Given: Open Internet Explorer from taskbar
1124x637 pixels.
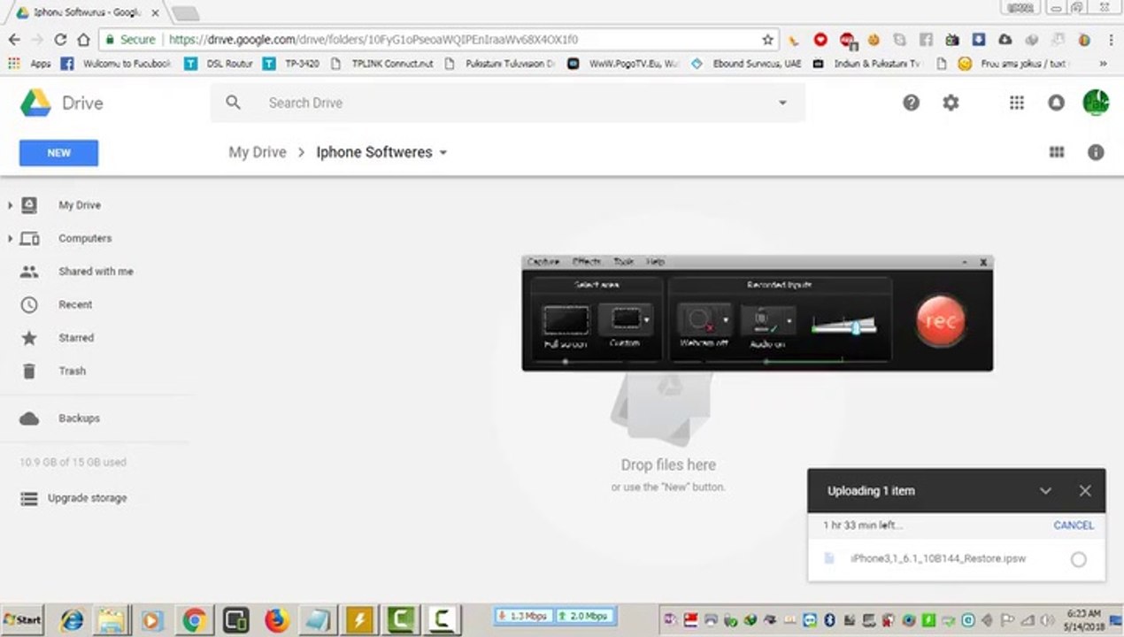Looking at the screenshot, I should [x=71, y=619].
